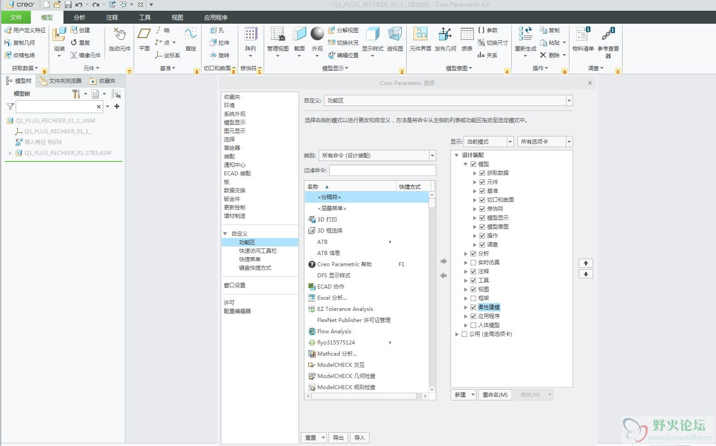
Task: Click the 导出 button
Action: [338, 438]
